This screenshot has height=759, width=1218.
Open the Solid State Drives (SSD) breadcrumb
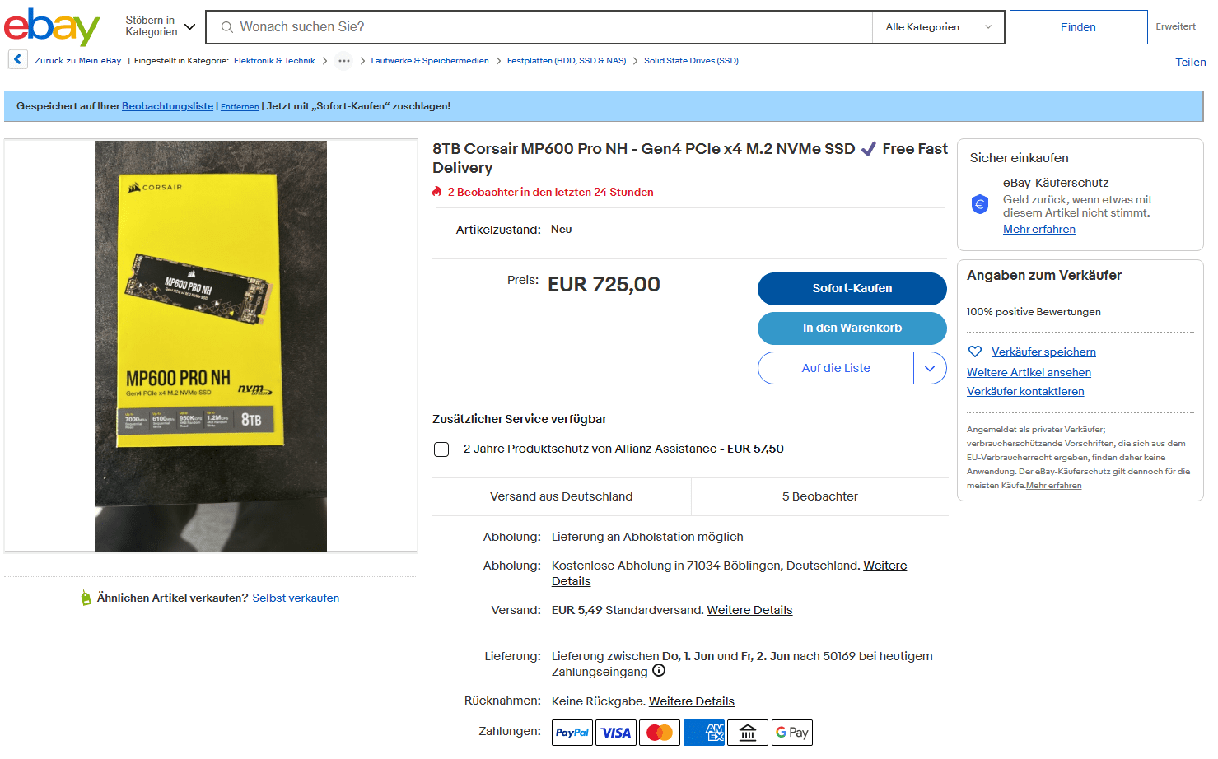[691, 61]
